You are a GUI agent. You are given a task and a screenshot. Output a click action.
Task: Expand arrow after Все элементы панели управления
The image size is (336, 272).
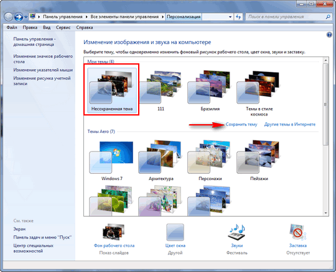(x=163, y=17)
